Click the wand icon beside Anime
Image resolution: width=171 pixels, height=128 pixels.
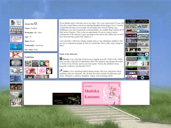[x=61, y=71]
